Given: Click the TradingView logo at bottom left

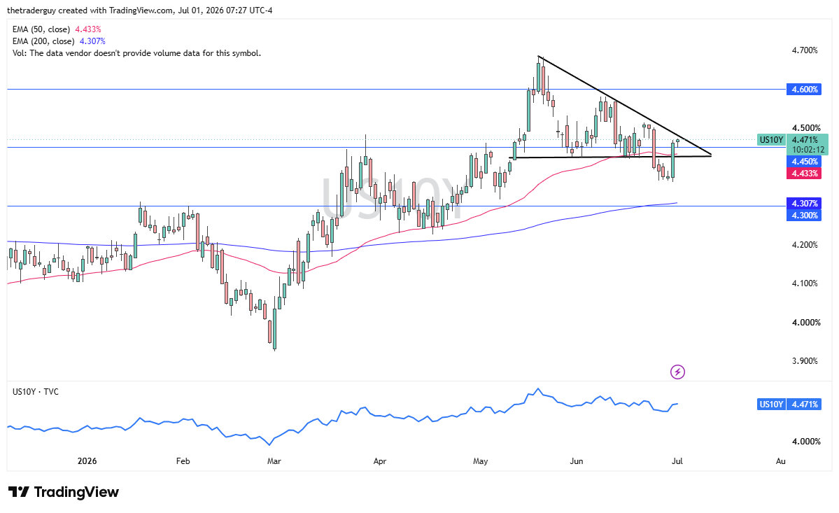Looking at the screenshot, I should coord(63,492).
